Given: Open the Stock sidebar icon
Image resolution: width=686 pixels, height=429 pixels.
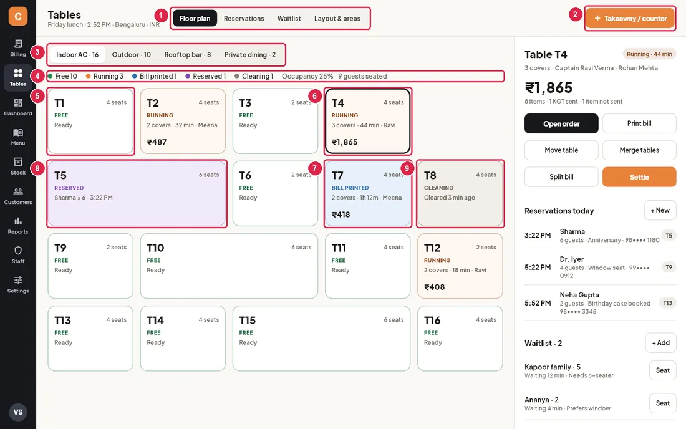Looking at the screenshot, I should point(18,166).
